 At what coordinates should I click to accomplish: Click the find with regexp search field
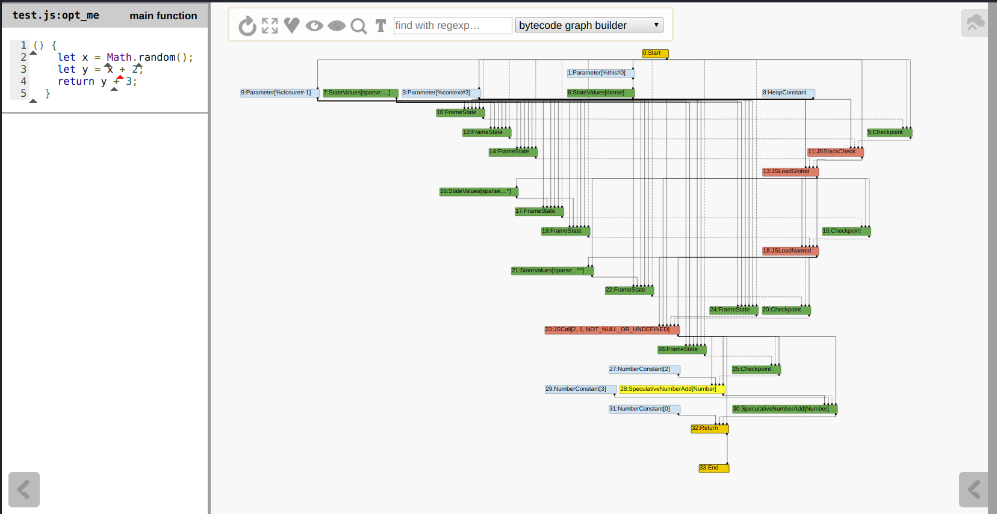click(x=452, y=25)
